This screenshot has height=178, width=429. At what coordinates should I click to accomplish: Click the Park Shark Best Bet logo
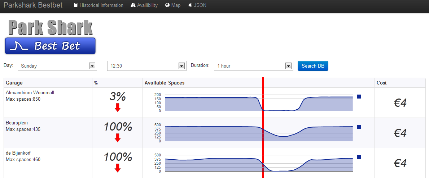tap(51, 37)
